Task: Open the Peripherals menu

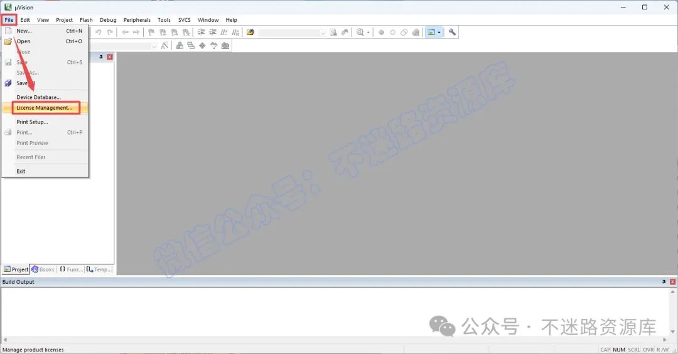Action: (137, 20)
